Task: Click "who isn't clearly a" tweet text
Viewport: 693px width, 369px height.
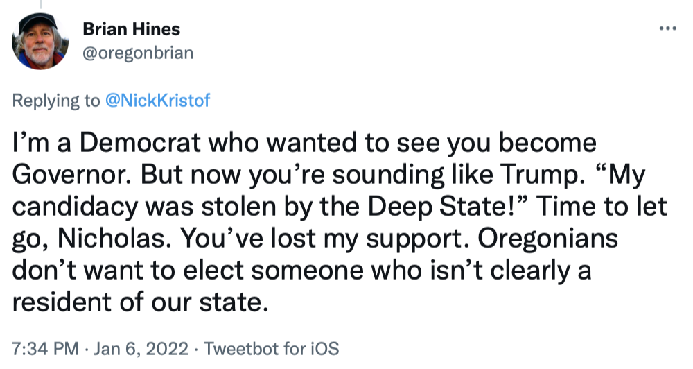Action: [x=484, y=269]
